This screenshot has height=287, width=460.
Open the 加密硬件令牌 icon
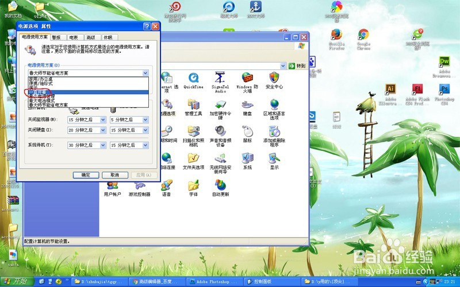(x=220, y=110)
